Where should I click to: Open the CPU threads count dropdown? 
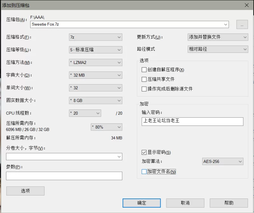(85, 113)
